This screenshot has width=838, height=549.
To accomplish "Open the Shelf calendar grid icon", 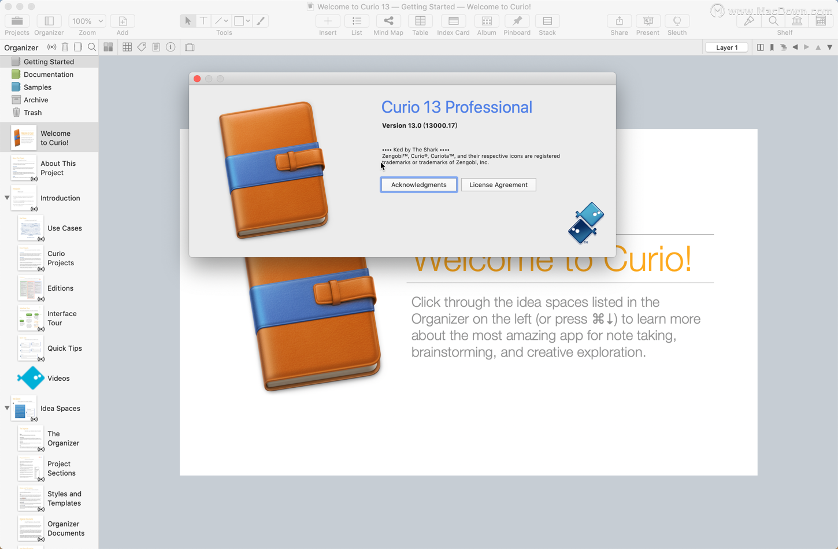I will (821, 21).
